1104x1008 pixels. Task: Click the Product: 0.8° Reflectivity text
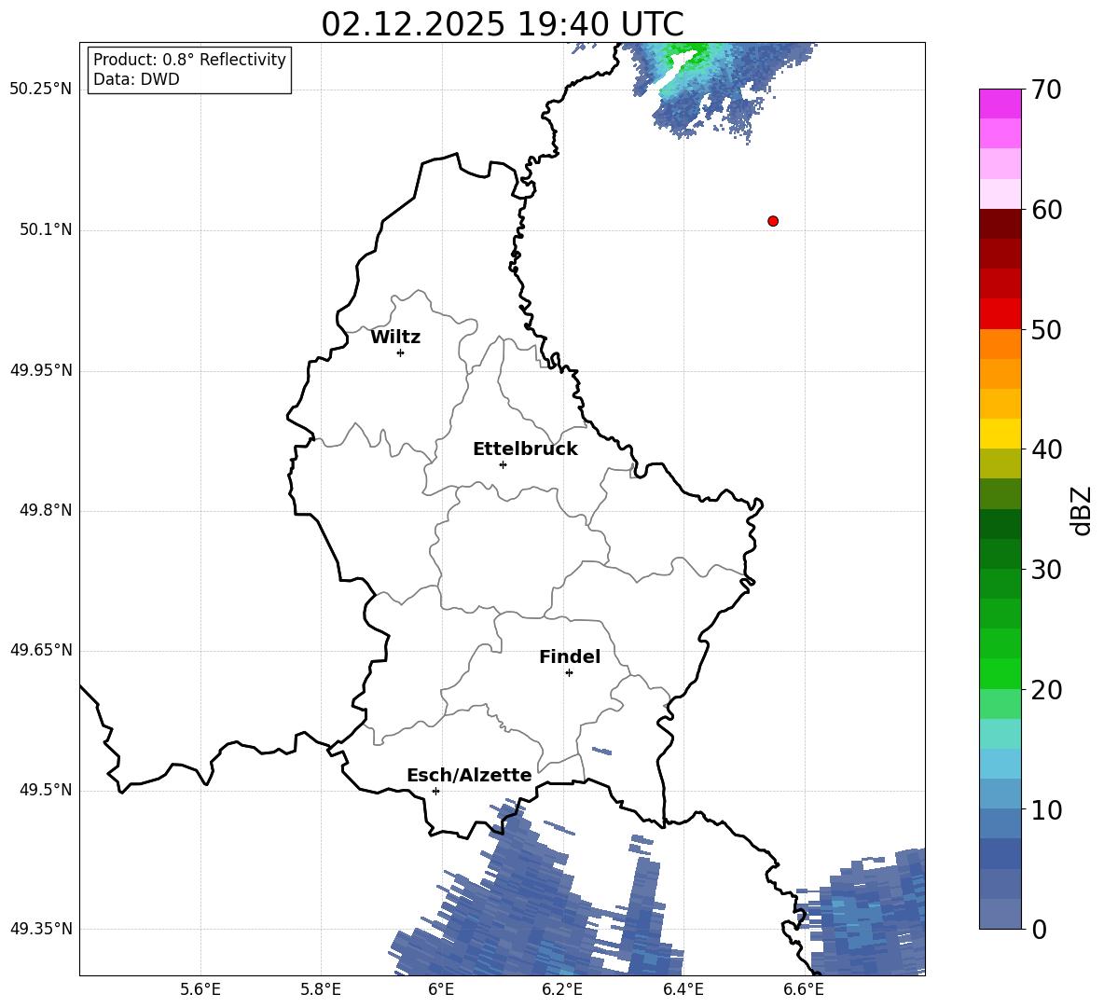[189, 60]
